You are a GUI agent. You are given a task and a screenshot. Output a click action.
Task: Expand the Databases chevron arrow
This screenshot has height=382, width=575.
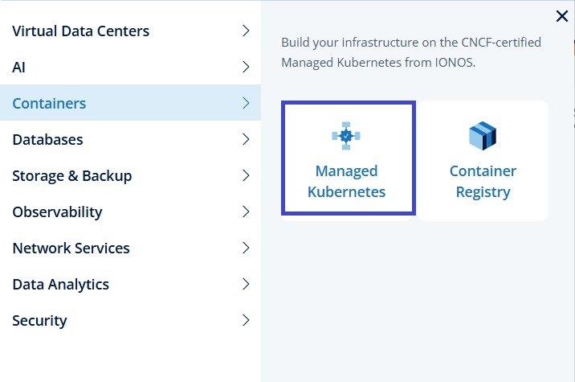246,139
